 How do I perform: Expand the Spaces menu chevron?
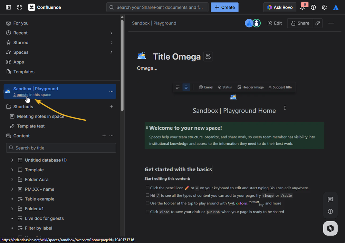coord(111,52)
